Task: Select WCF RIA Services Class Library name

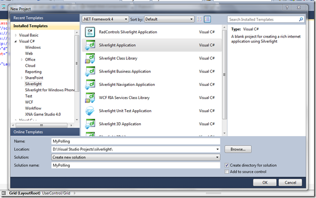Action: point(124,98)
